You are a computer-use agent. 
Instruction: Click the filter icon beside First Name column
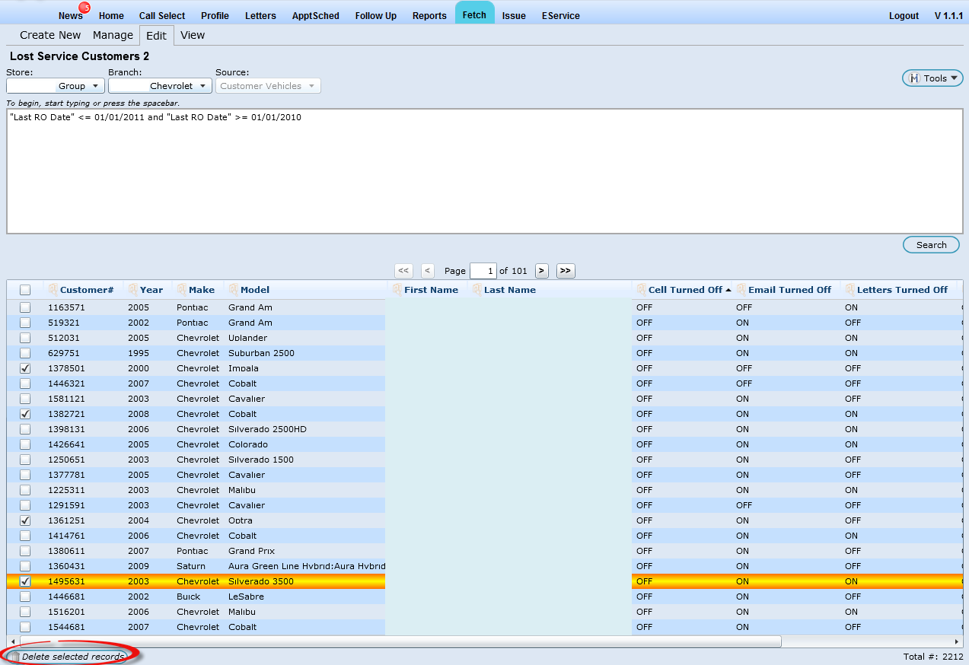point(397,290)
